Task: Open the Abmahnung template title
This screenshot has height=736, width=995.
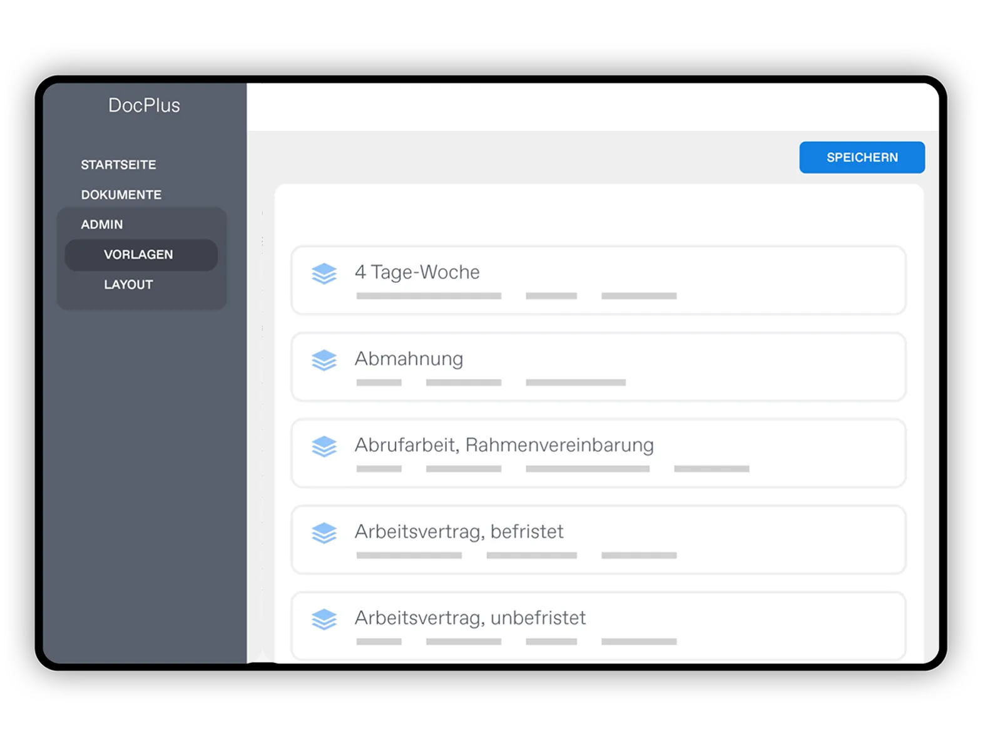Action: point(409,359)
